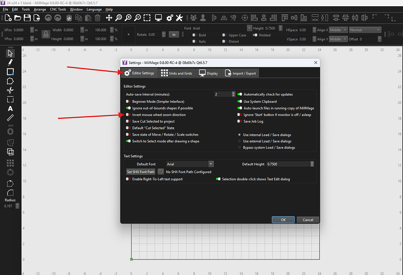Choose the Pencil drawing tool

(x=10, y=62)
